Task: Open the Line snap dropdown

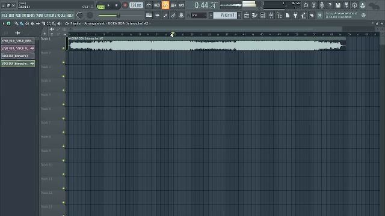Action: tap(199, 16)
